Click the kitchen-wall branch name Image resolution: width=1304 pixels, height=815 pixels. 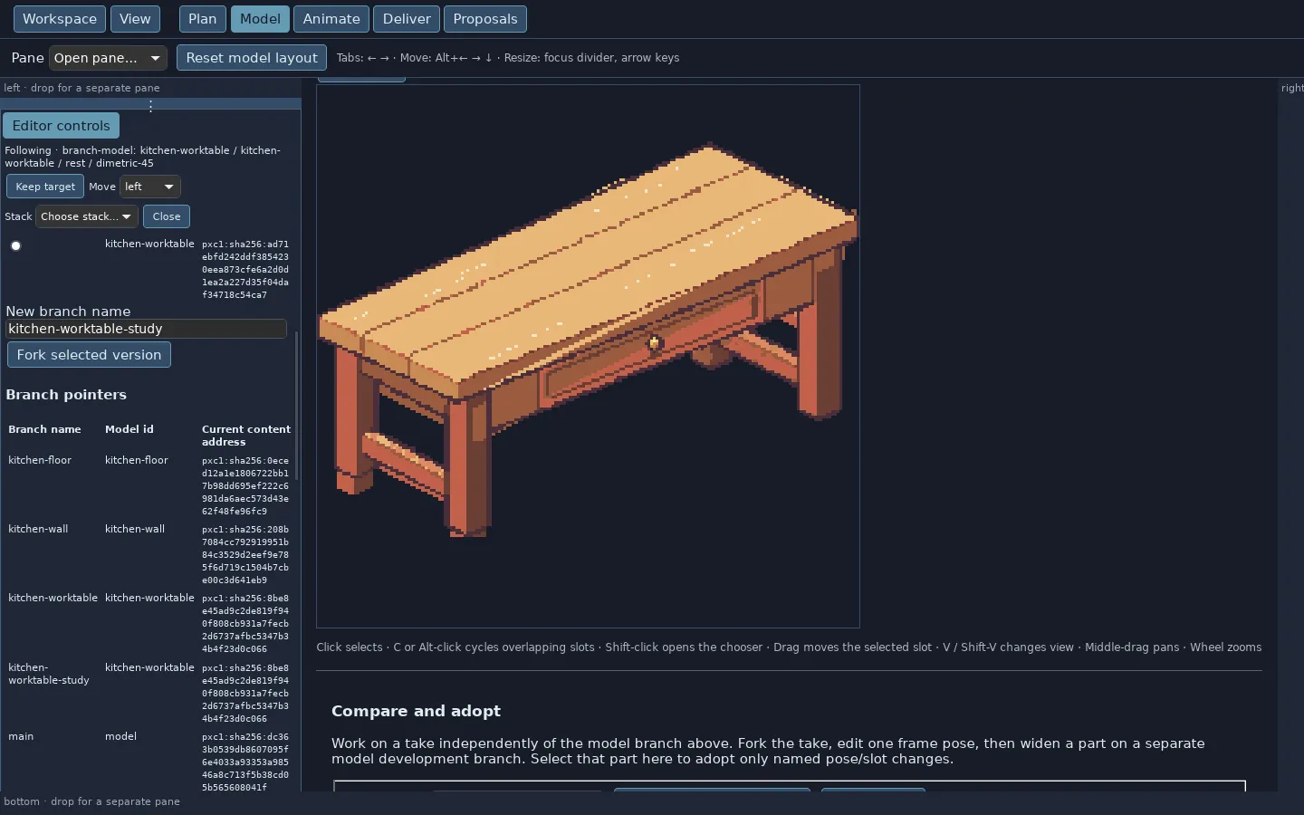click(x=38, y=529)
